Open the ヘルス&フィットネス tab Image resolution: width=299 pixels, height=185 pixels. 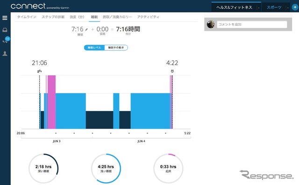click(234, 7)
